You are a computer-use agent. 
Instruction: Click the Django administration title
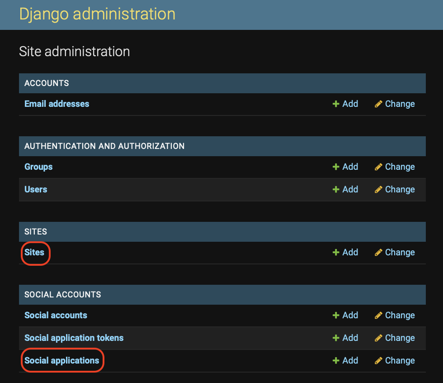pos(97,14)
